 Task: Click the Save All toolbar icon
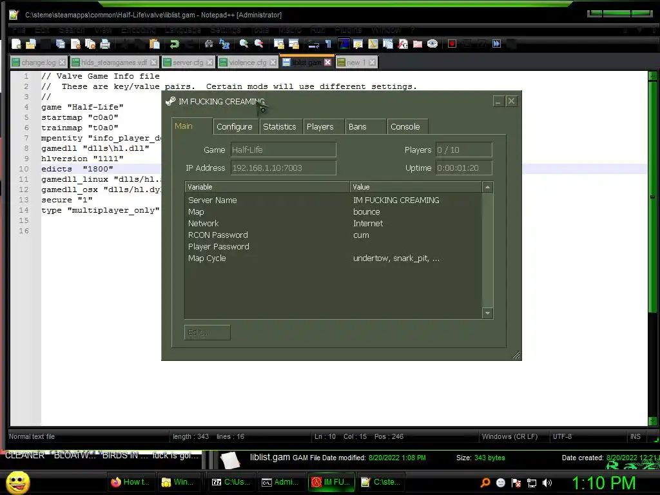60,44
